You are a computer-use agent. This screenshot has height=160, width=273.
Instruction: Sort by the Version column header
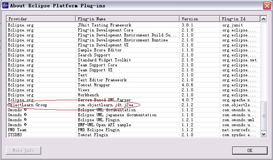point(200,19)
